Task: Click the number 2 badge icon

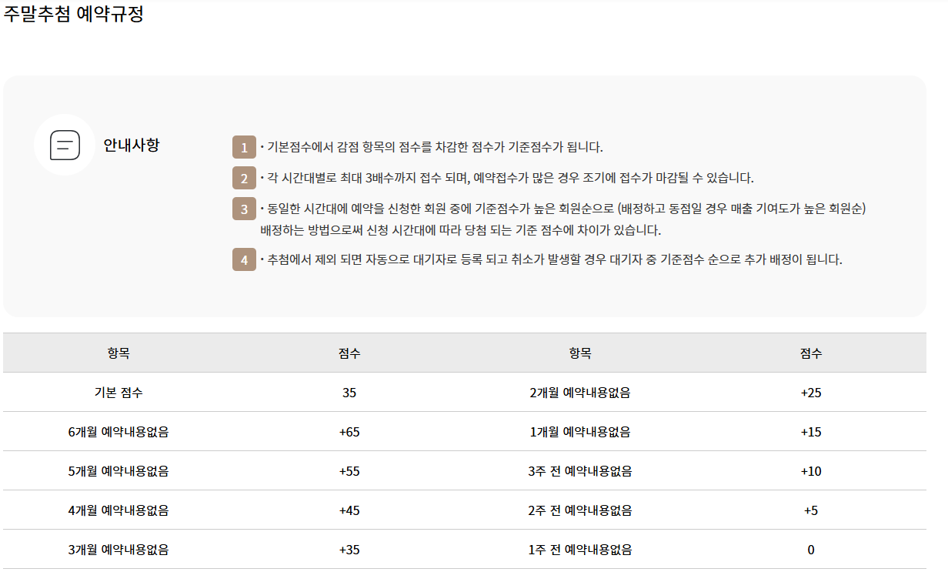Action: (x=244, y=179)
